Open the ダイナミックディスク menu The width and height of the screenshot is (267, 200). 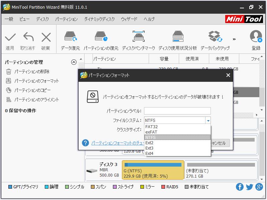(x=99, y=19)
